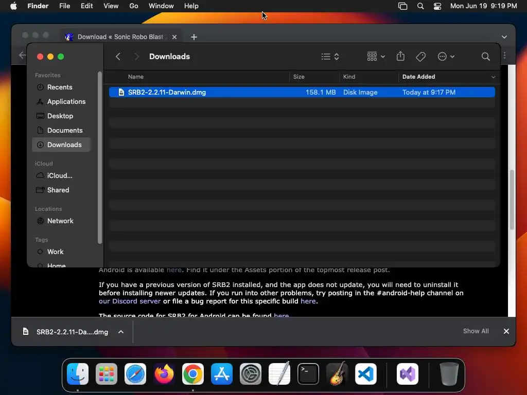This screenshot has width=527, height=395.
Task: Go back in Finder window
Action: point(118,57)
